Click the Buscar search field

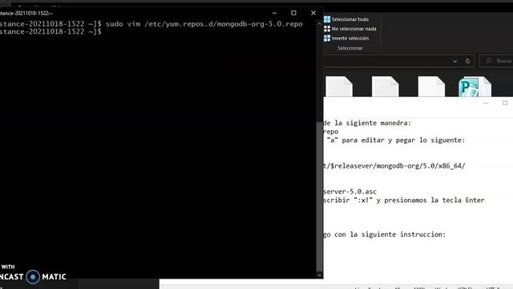click(497, 61)
